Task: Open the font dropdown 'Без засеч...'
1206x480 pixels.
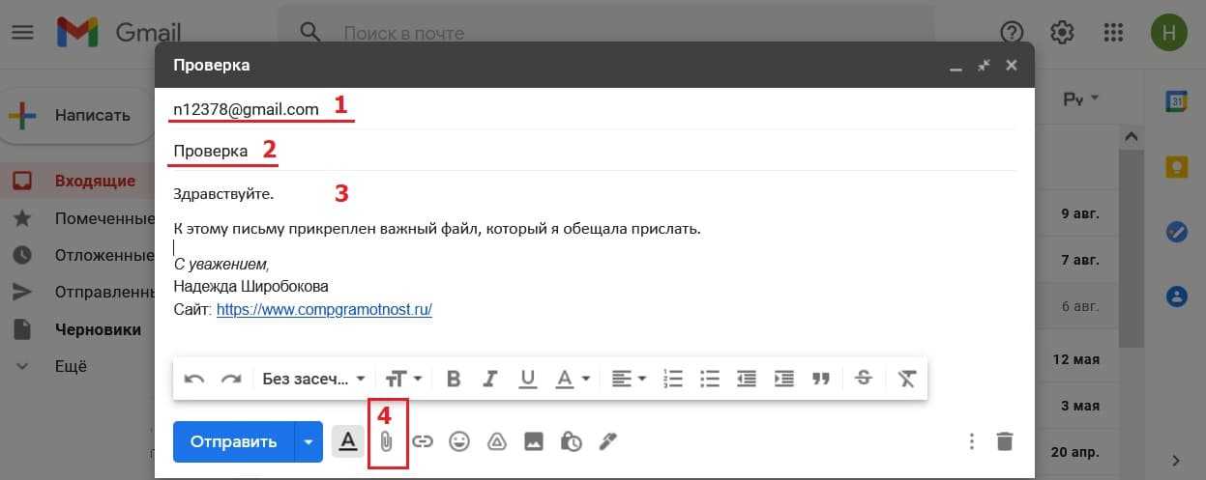Action: point(313,379)
